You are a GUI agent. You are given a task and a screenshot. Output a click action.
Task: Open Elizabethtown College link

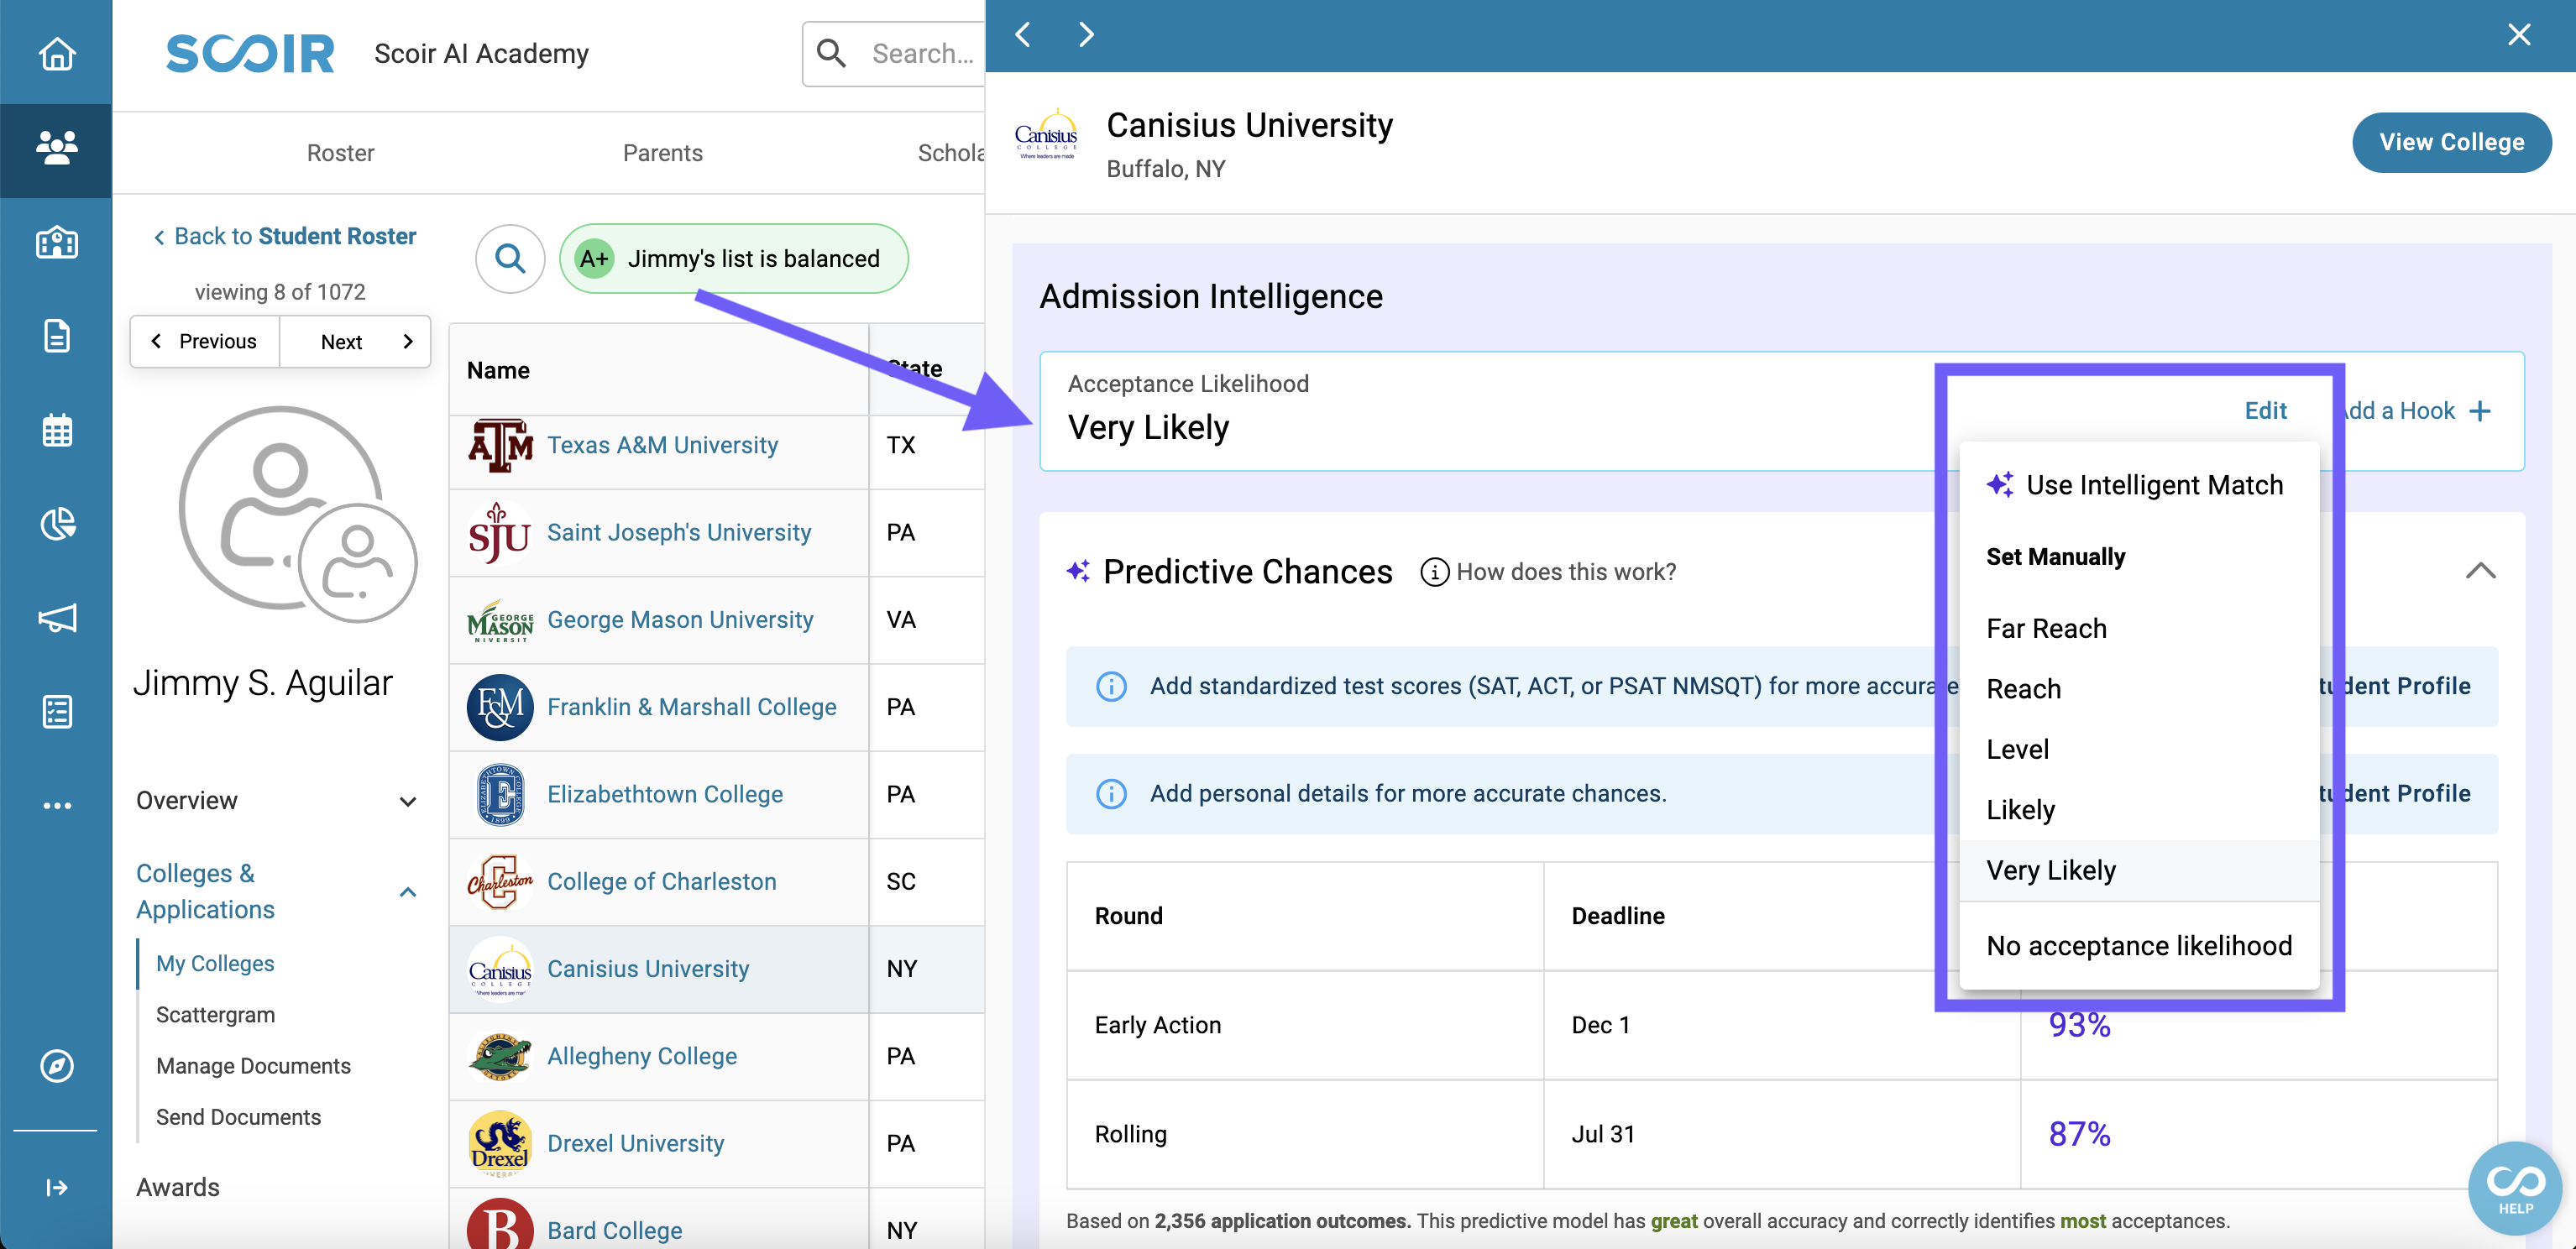point(665,794)
